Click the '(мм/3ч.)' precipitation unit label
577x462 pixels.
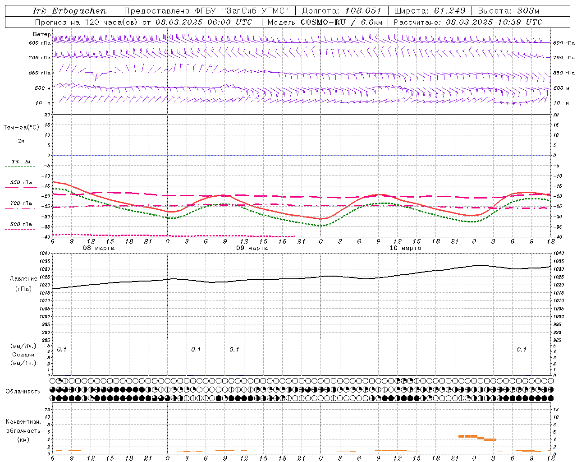[23, 346]
